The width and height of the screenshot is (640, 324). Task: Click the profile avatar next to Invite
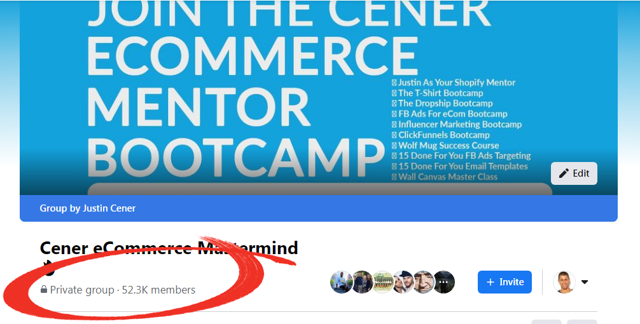(x=564, y=282)
